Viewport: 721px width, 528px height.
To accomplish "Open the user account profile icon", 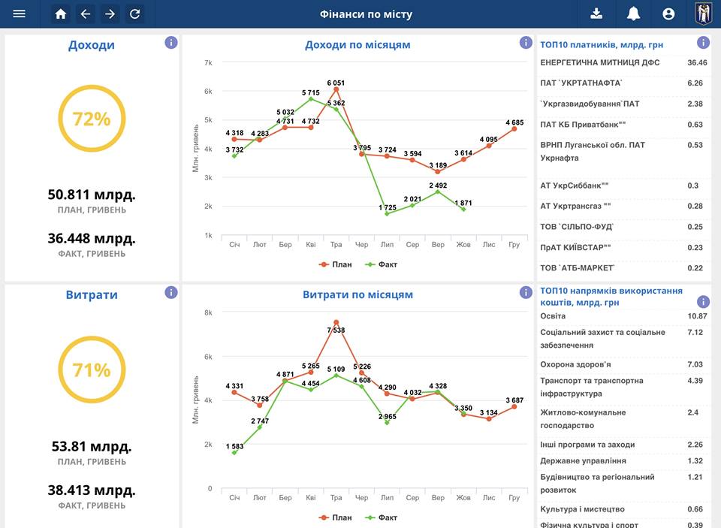I will click(668, 14).
